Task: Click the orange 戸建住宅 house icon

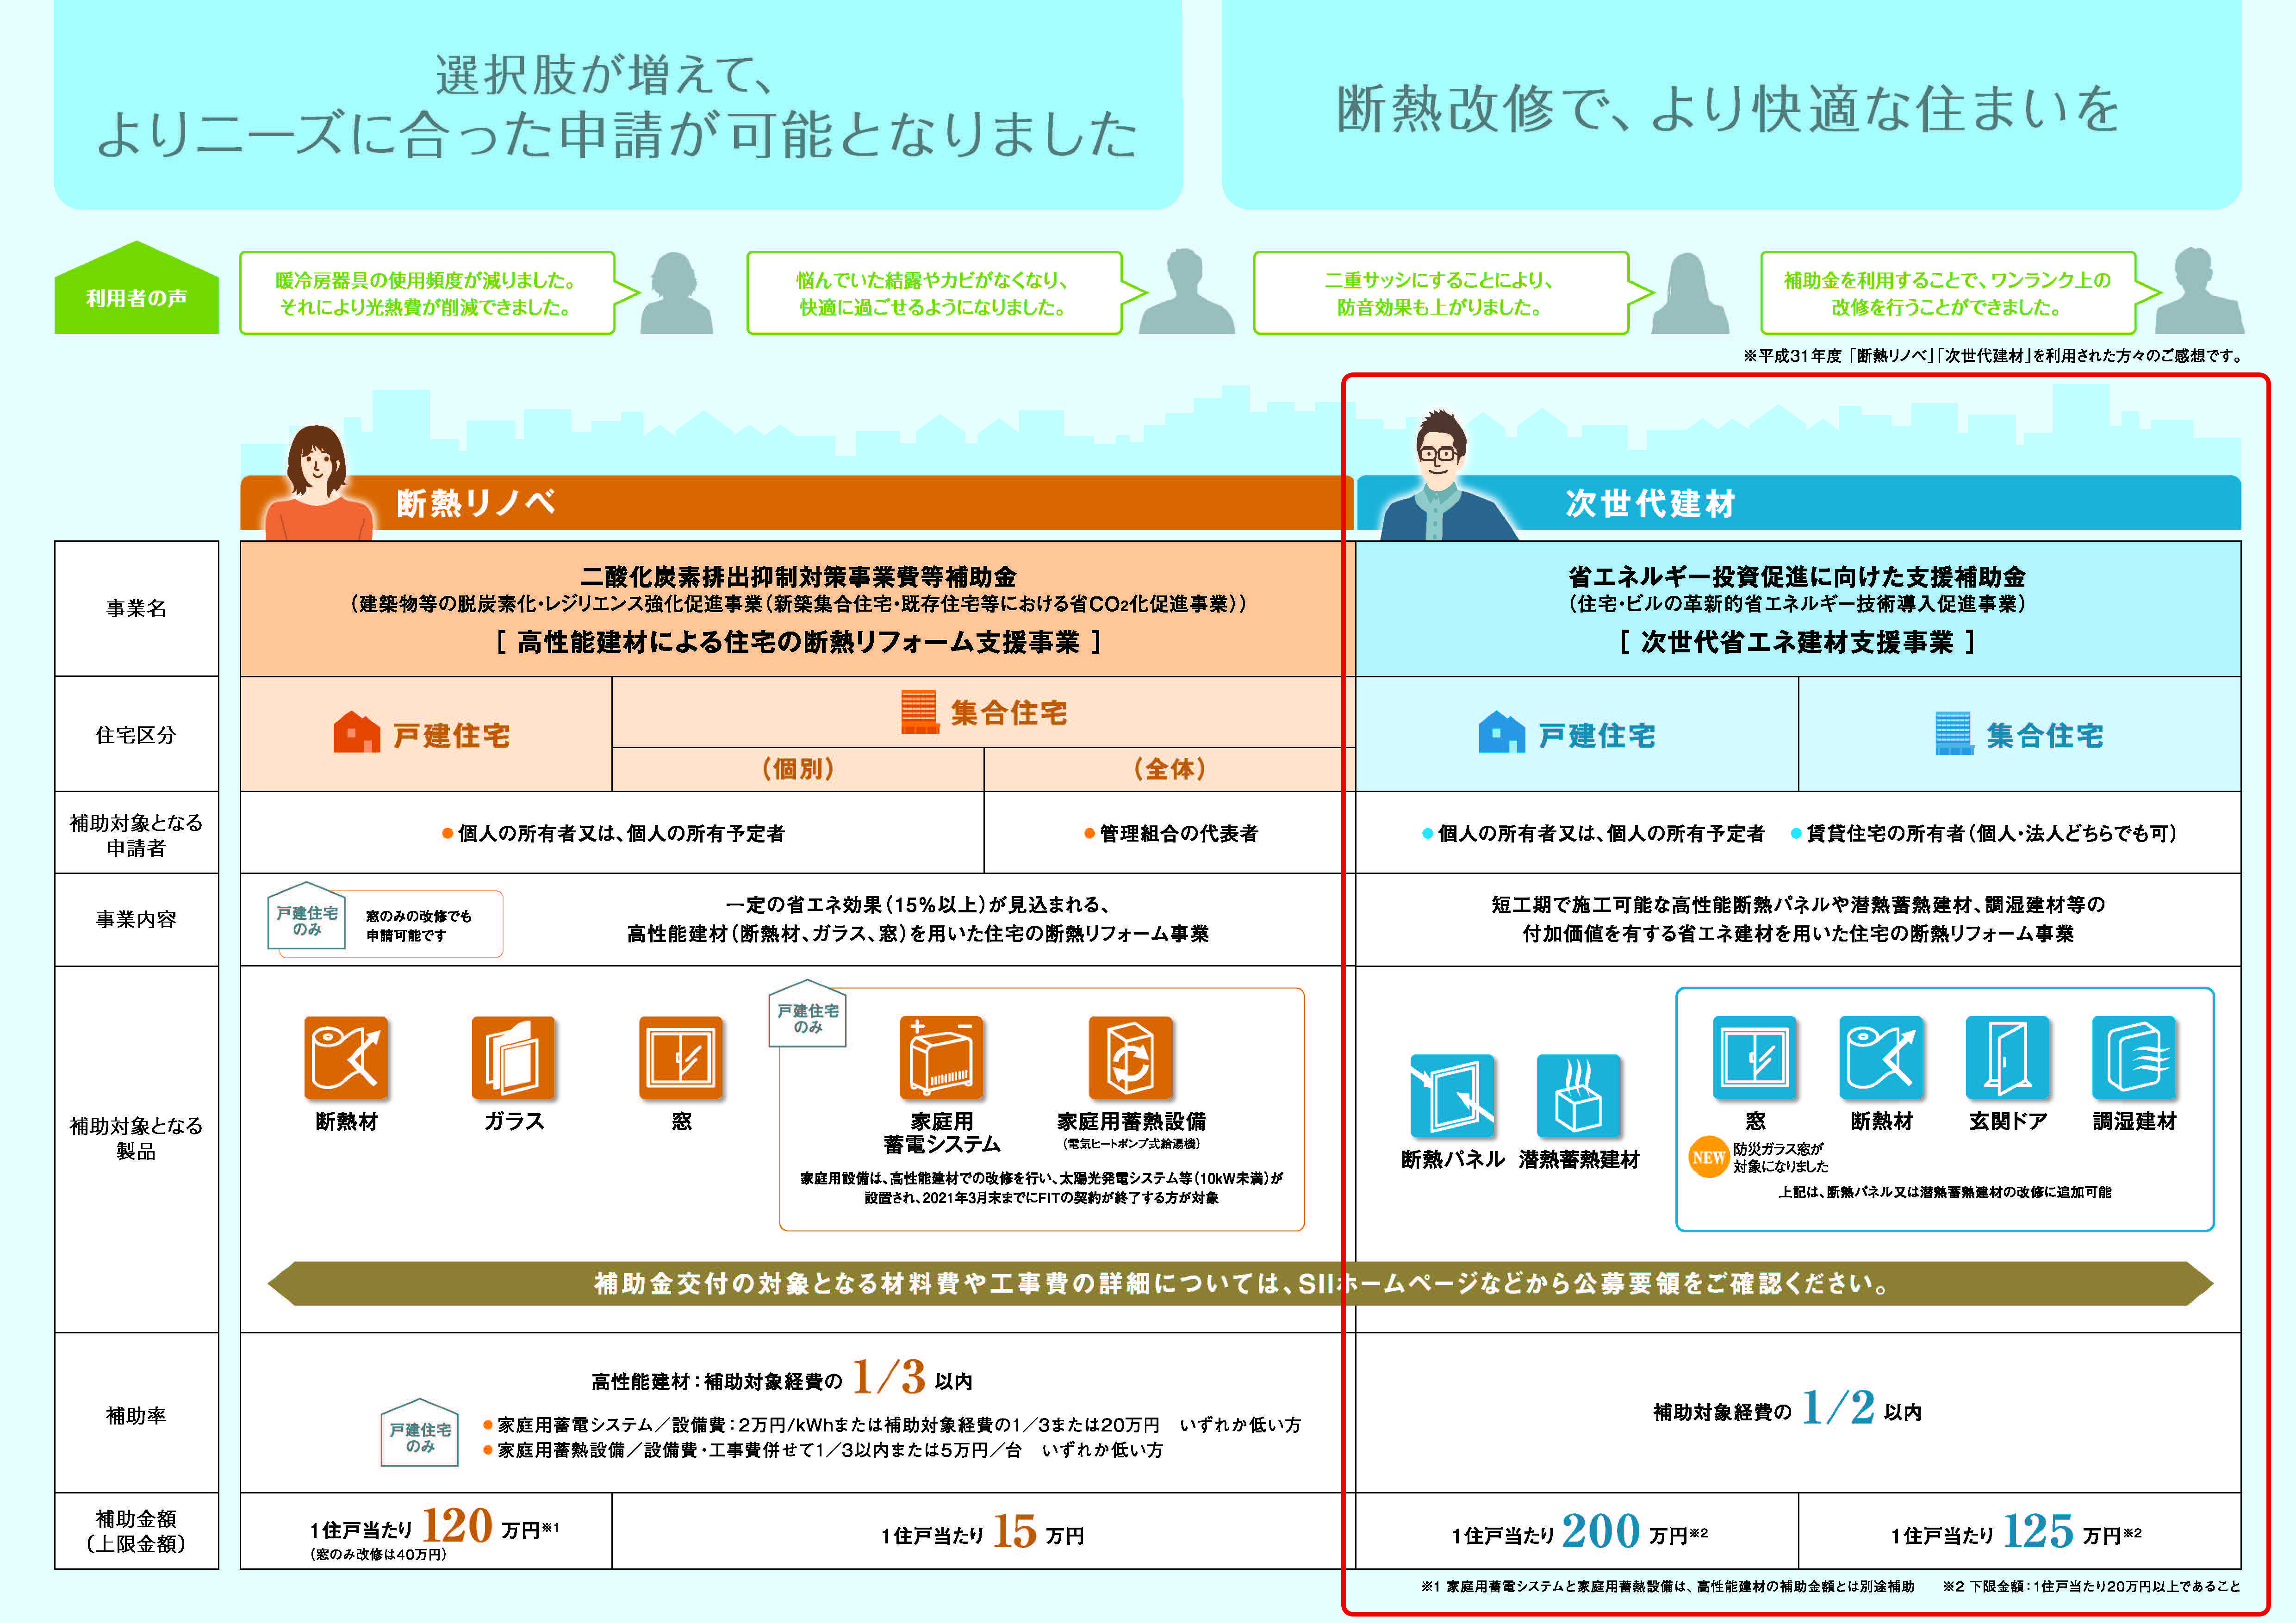Action: click(x=356, y=734)
